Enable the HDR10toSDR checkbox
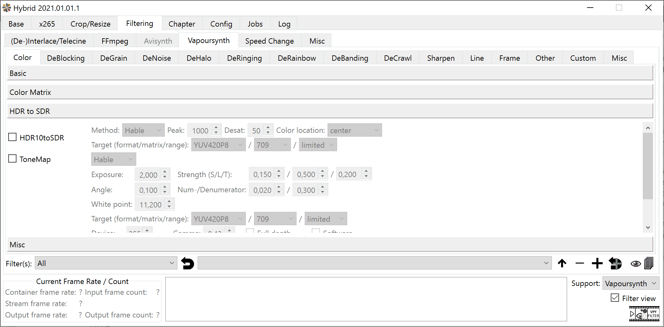 tap(12, 137)
